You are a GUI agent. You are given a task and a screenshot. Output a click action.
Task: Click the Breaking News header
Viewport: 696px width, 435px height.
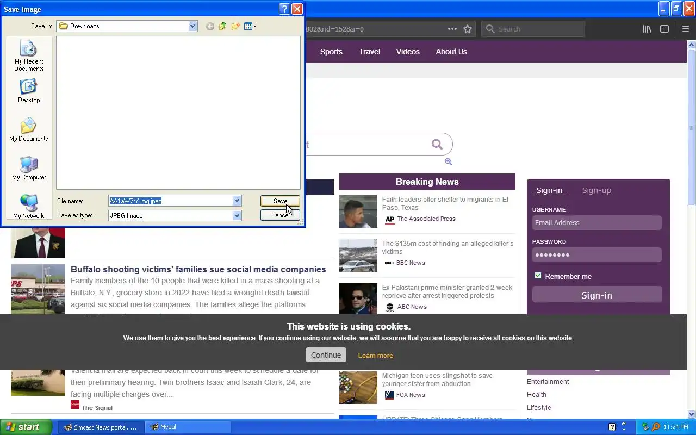tap(427, 182)
